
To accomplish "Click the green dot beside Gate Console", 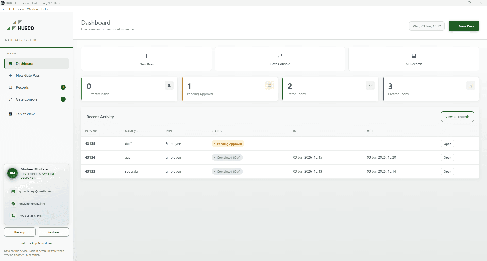I will [x=63, y=99].
